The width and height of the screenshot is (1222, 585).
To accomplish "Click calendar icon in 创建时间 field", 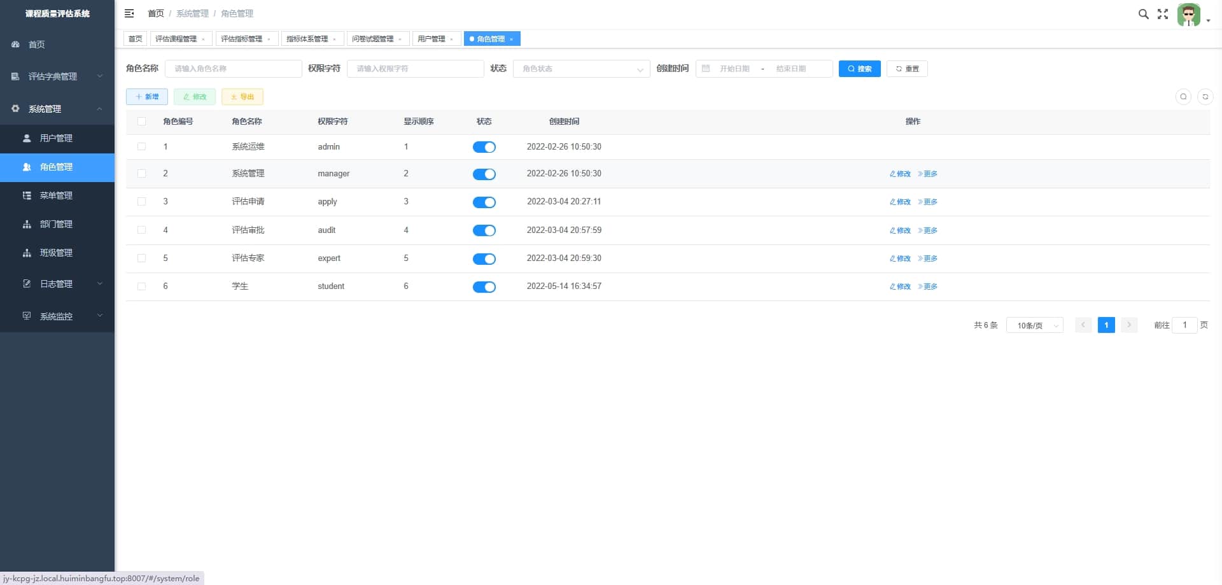I will tap(706, 69).
